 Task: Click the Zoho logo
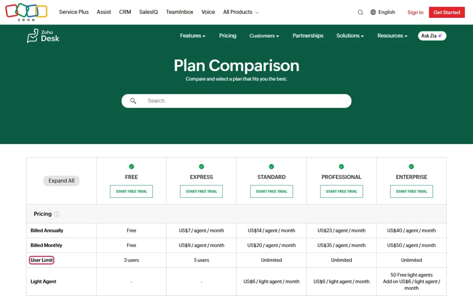pyautogui.click(x=26, y=12)
